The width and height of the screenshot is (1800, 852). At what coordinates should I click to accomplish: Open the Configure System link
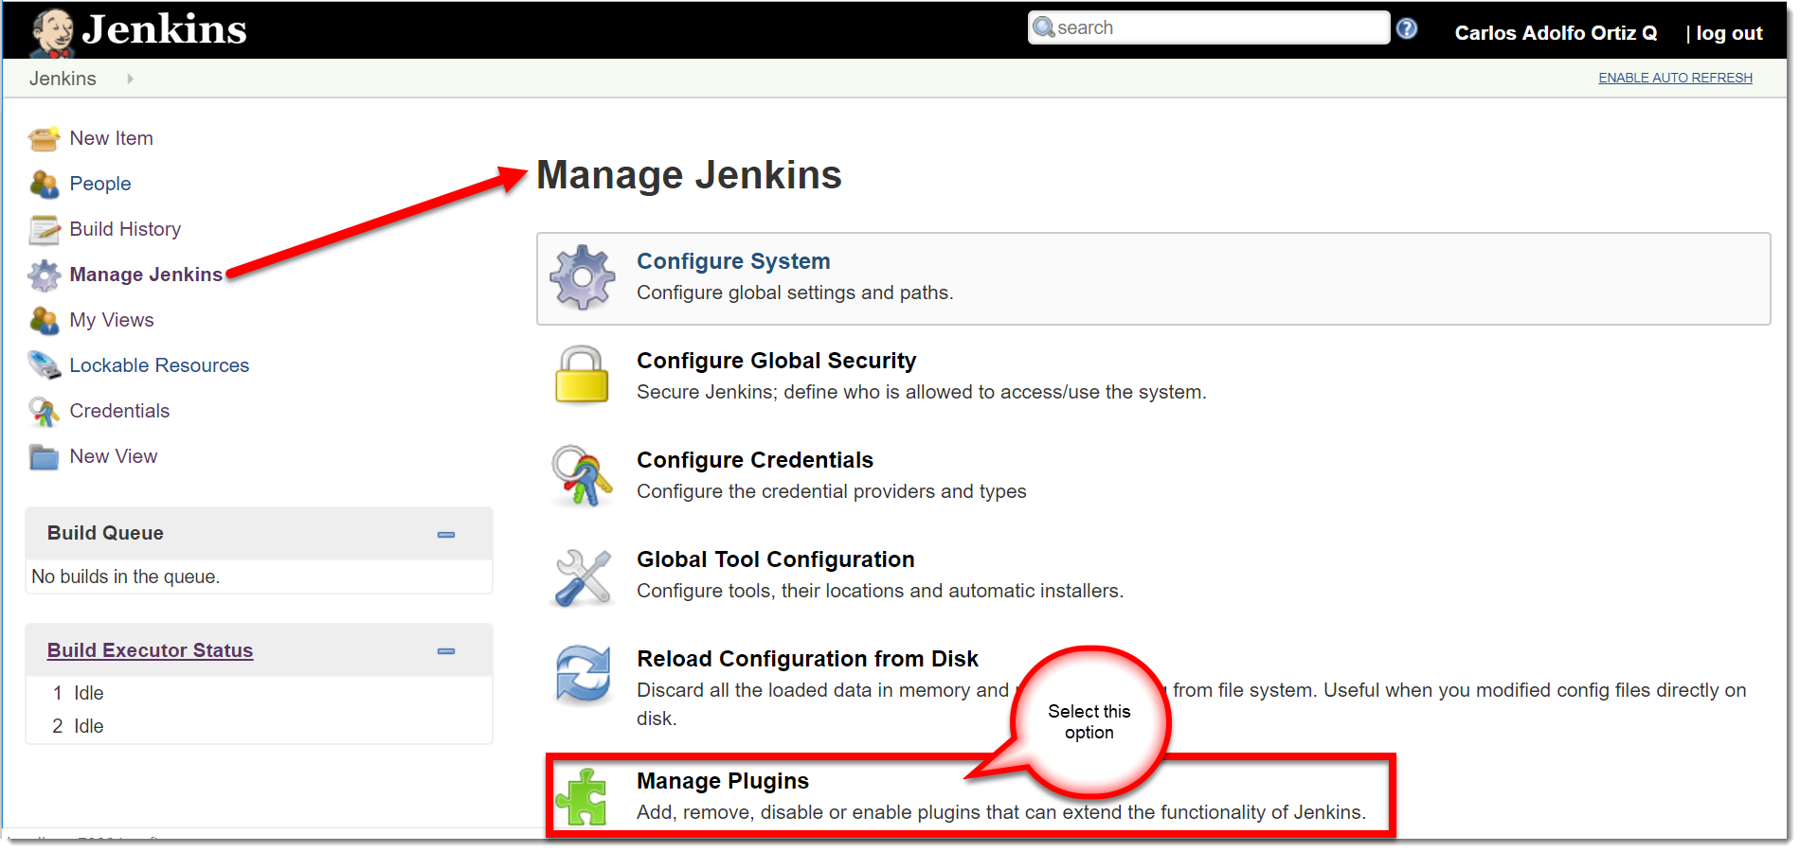coord(733,261)
